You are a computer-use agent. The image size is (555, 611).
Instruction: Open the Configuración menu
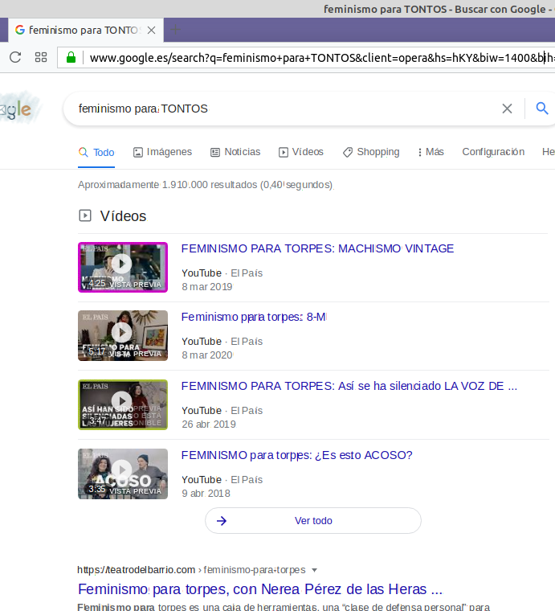point(493,152)
